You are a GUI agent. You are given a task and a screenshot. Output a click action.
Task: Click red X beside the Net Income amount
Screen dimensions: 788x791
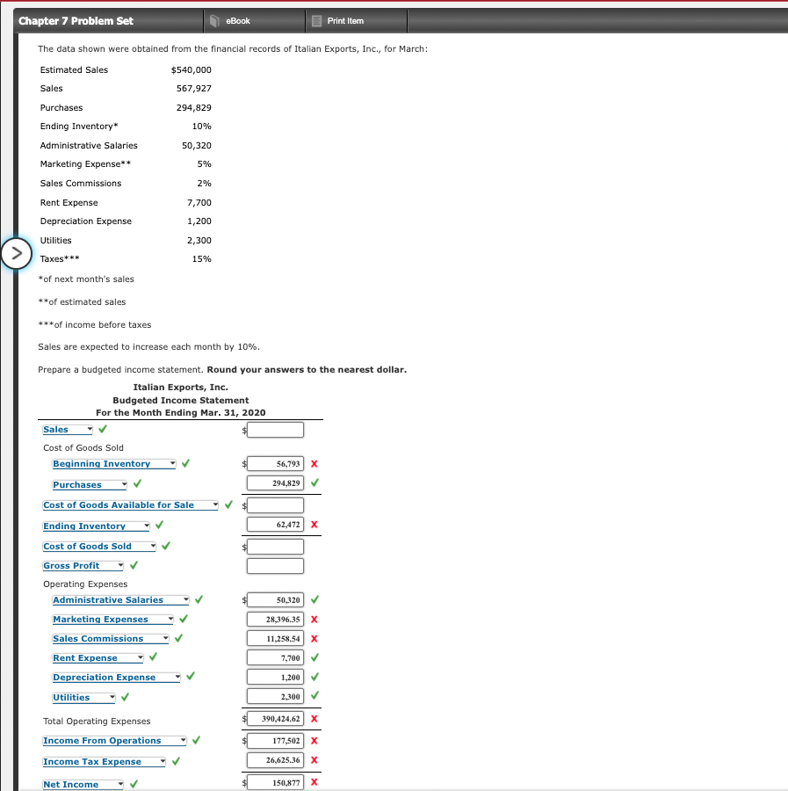314,781
